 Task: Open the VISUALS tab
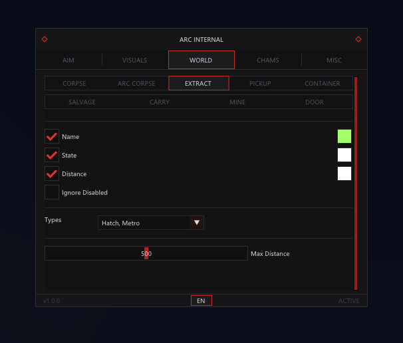tap(135, 60)
